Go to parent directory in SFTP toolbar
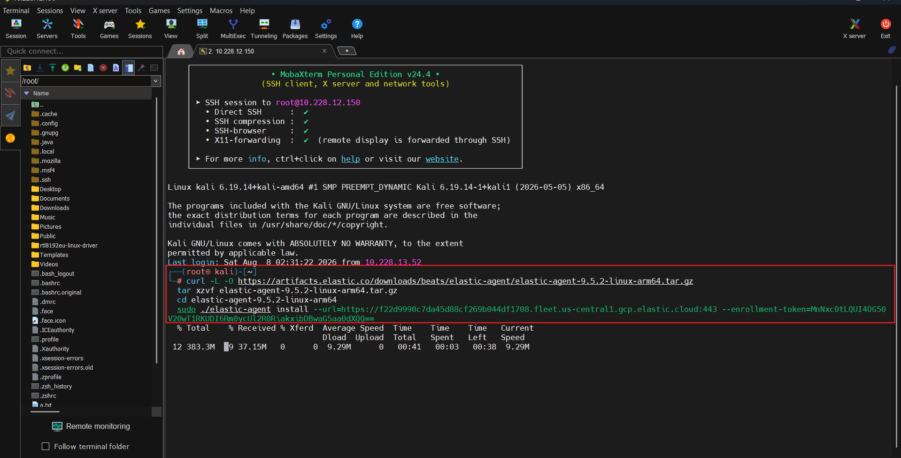901x458 pixels. coord(27,68)
